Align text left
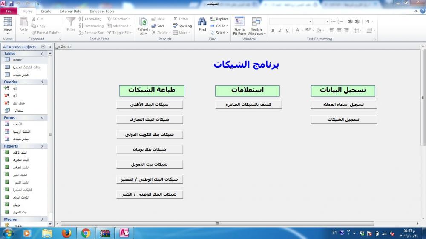The height and width of the screenshot is (239, 426). 332,30
